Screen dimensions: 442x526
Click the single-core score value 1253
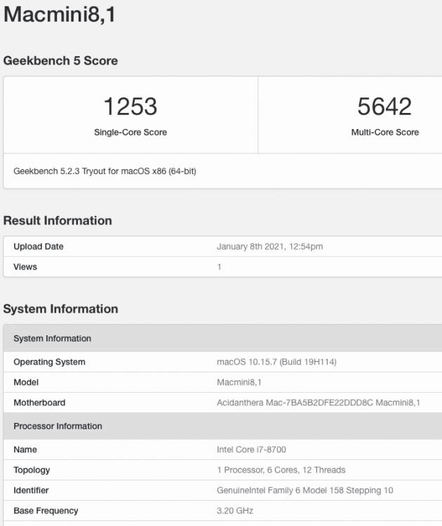130,107
